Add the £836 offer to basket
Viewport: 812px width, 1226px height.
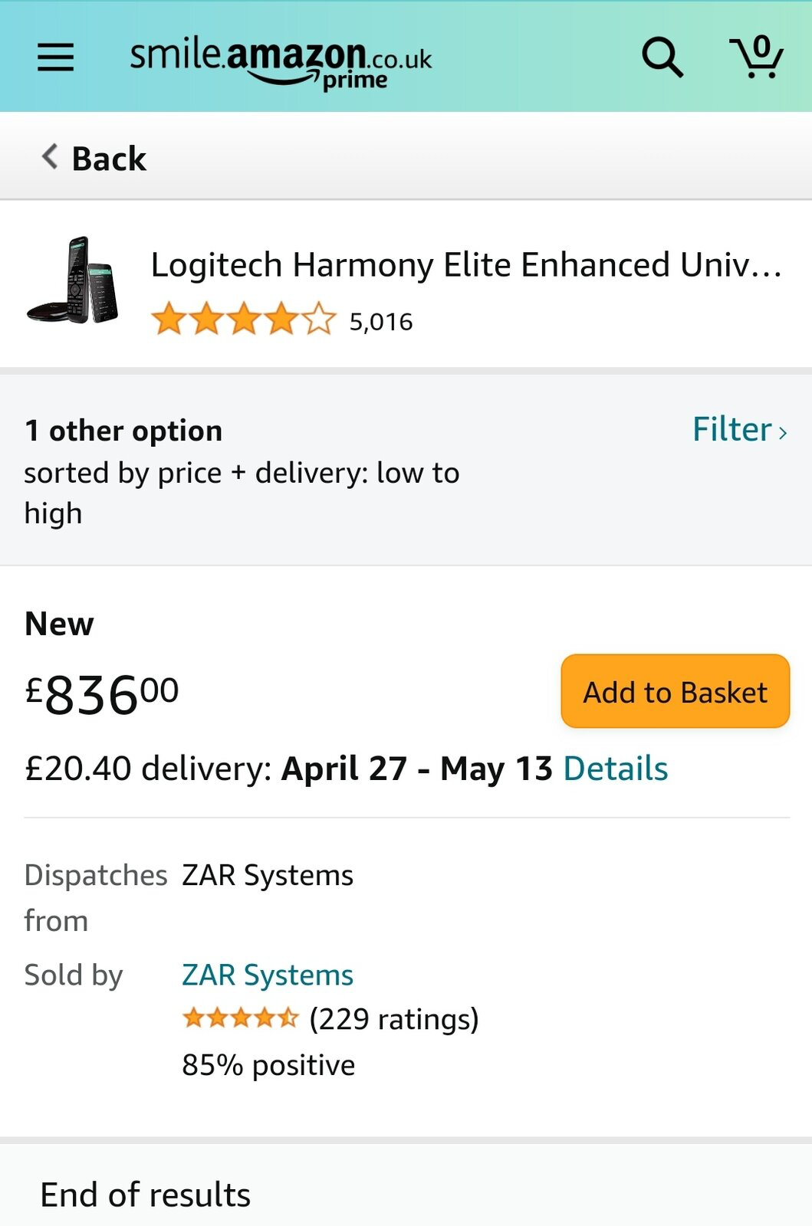[x=676, y=691]
